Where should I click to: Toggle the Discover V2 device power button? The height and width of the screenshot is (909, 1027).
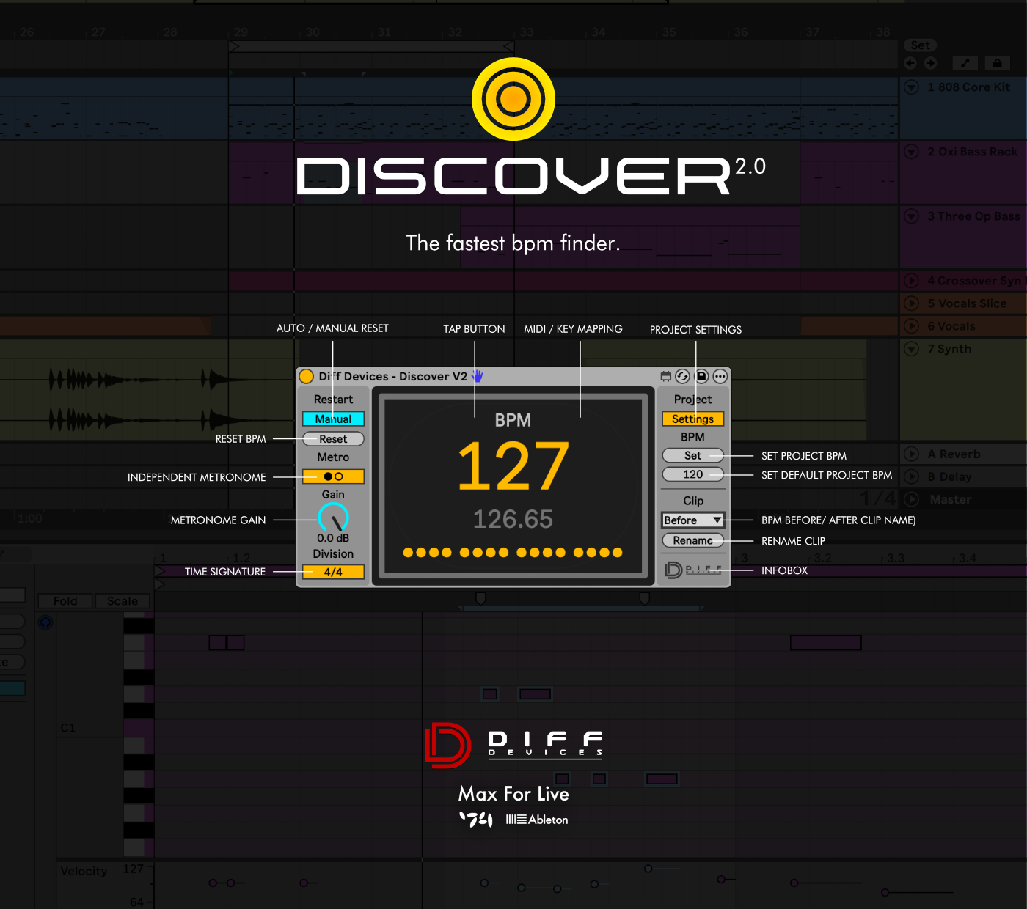(x=307, y=377)
